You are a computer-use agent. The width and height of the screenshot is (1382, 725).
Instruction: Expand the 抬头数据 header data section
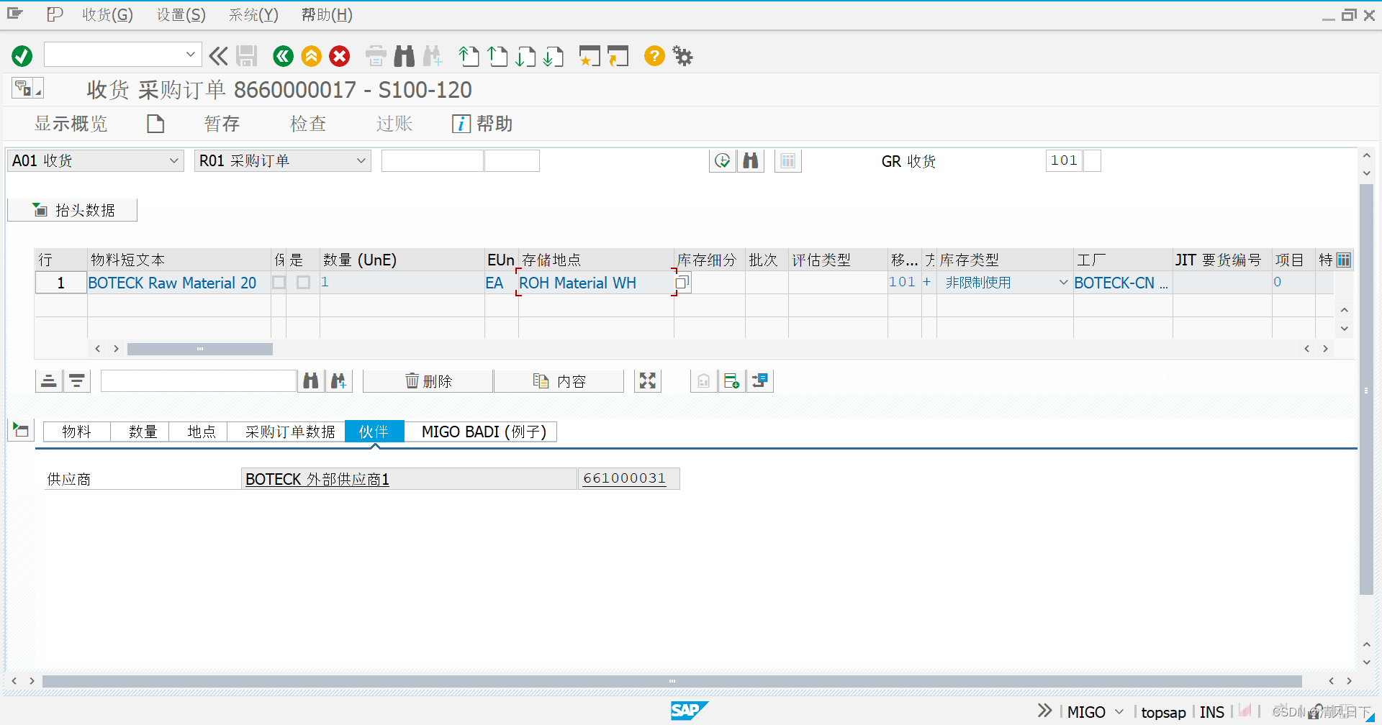coord(73,210)
